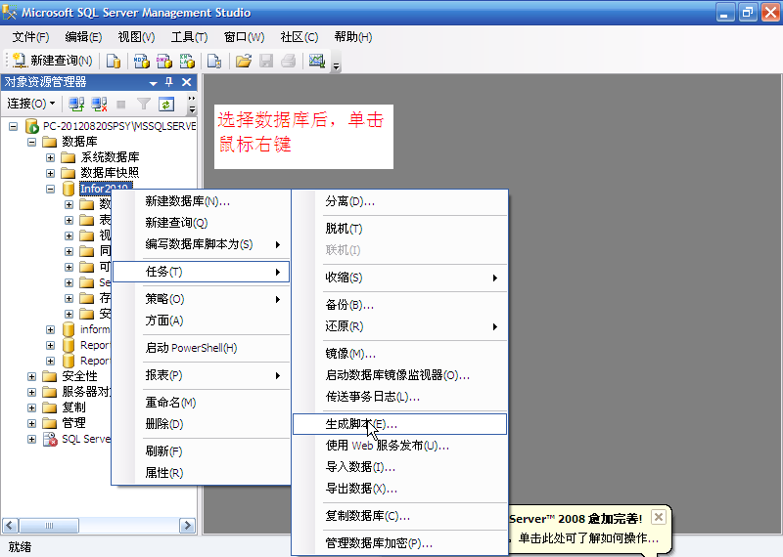Image resolution: width=783 pixels, height=557 pixels.
Task: Select the Infor2010 database icon
Action: [69, 189]
